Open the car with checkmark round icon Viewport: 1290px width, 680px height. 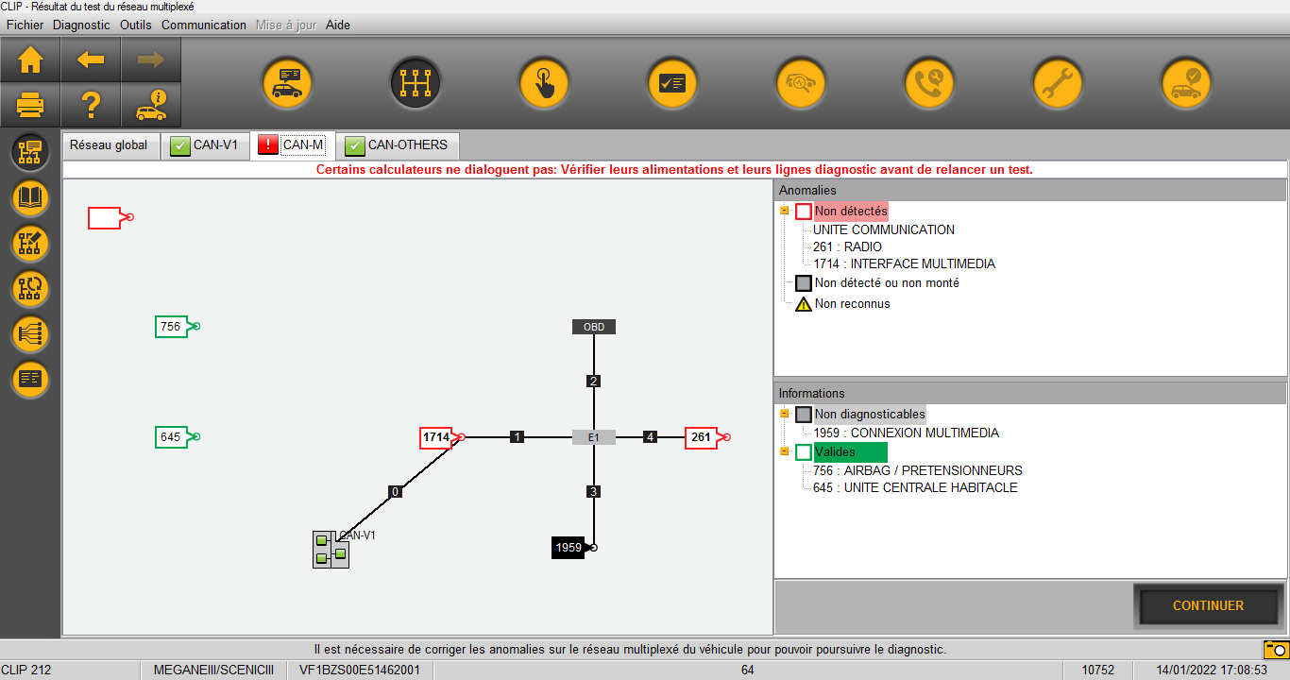point(1186,83)
